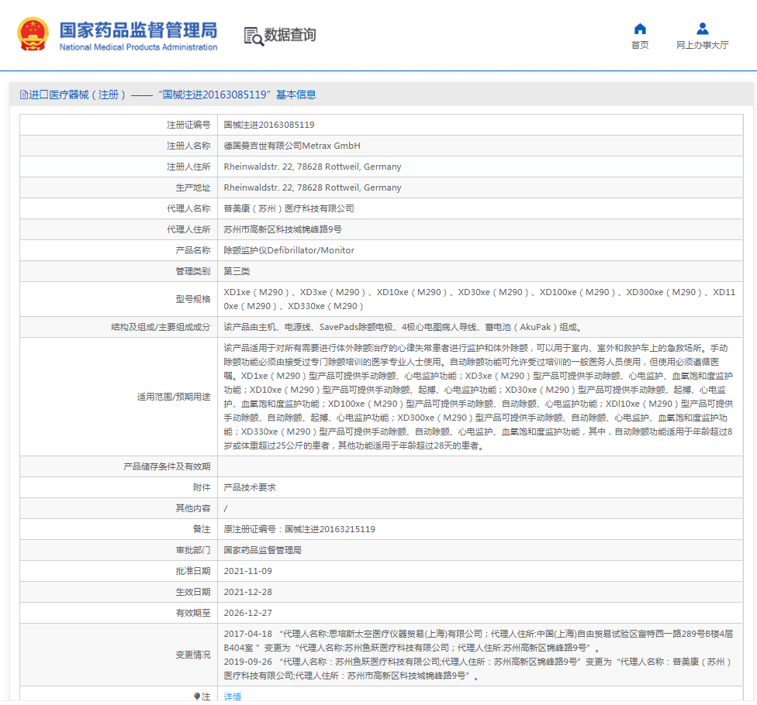Click the 国家药品监督管理局 title text
757x705 pixels.
(138, 30)
